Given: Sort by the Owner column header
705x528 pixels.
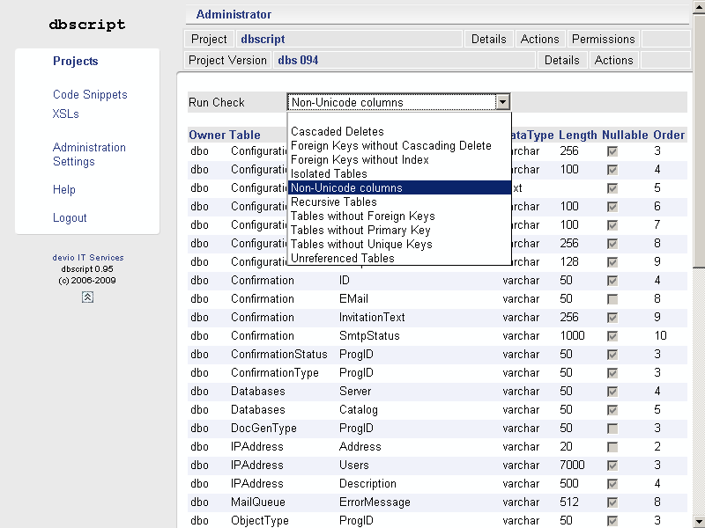Looking at the screenshot, I should [207, 136].
